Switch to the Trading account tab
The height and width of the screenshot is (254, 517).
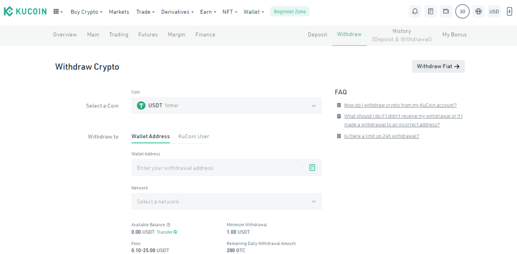pyautogui.click(x=119, y=34)
